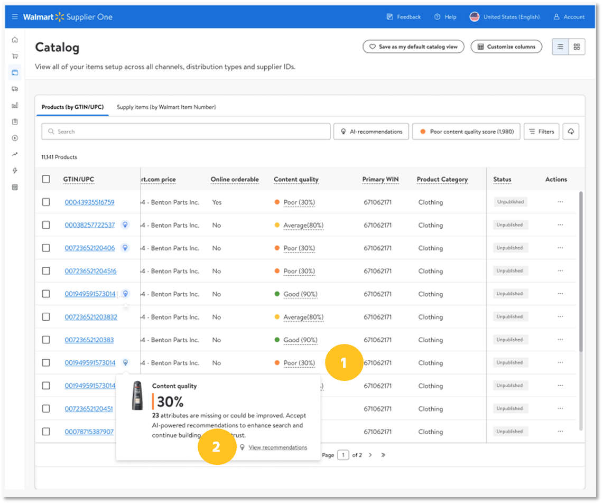Image resolution: width=603 pixels, height=504 pixels.
Task: Open actions menu for first product row
Action: [x=560, y=202]
